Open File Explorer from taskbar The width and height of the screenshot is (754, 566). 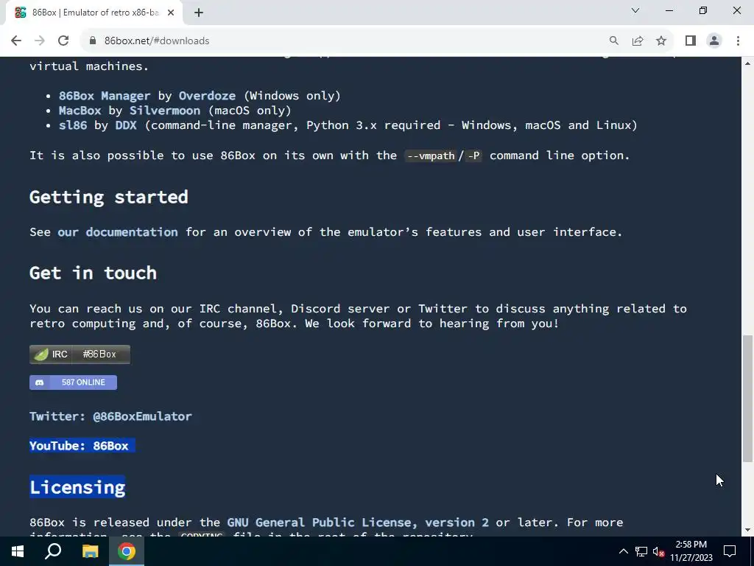coord(90,551)
